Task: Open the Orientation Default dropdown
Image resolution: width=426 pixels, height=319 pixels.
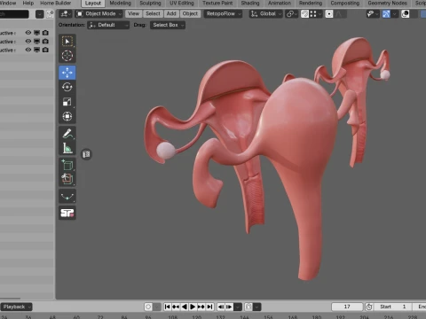Action: [x=108, y=25]
